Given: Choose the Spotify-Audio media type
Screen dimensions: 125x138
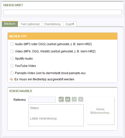Looking at the screenshot, I should 12,58.
